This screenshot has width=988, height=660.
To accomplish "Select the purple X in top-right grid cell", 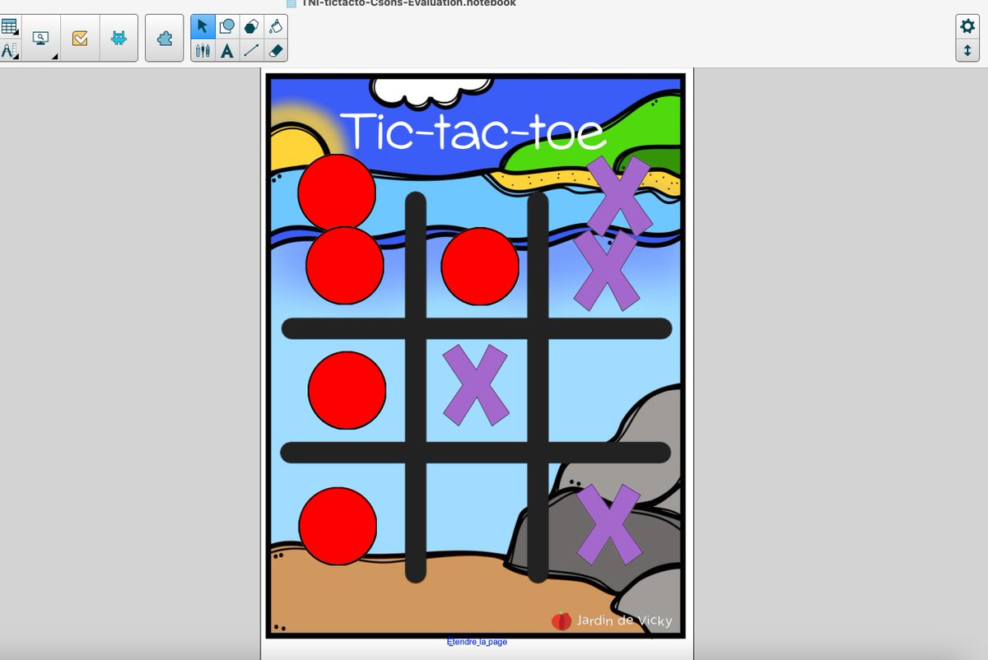I will tap(607, 270).
